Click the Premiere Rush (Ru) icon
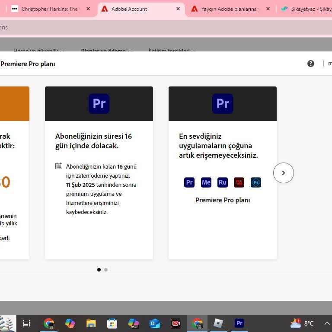The height and width of the screenshot is (332, 332). [223, 182]
